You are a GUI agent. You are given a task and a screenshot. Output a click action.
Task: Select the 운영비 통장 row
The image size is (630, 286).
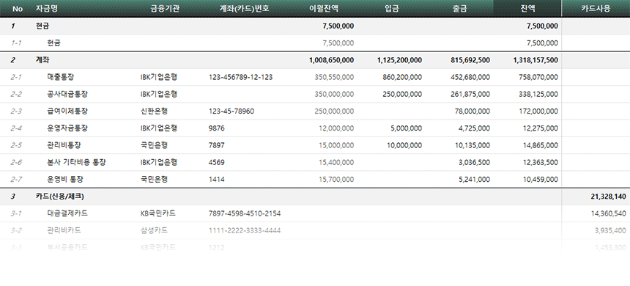pyautogui.click(x=315, y=180)
